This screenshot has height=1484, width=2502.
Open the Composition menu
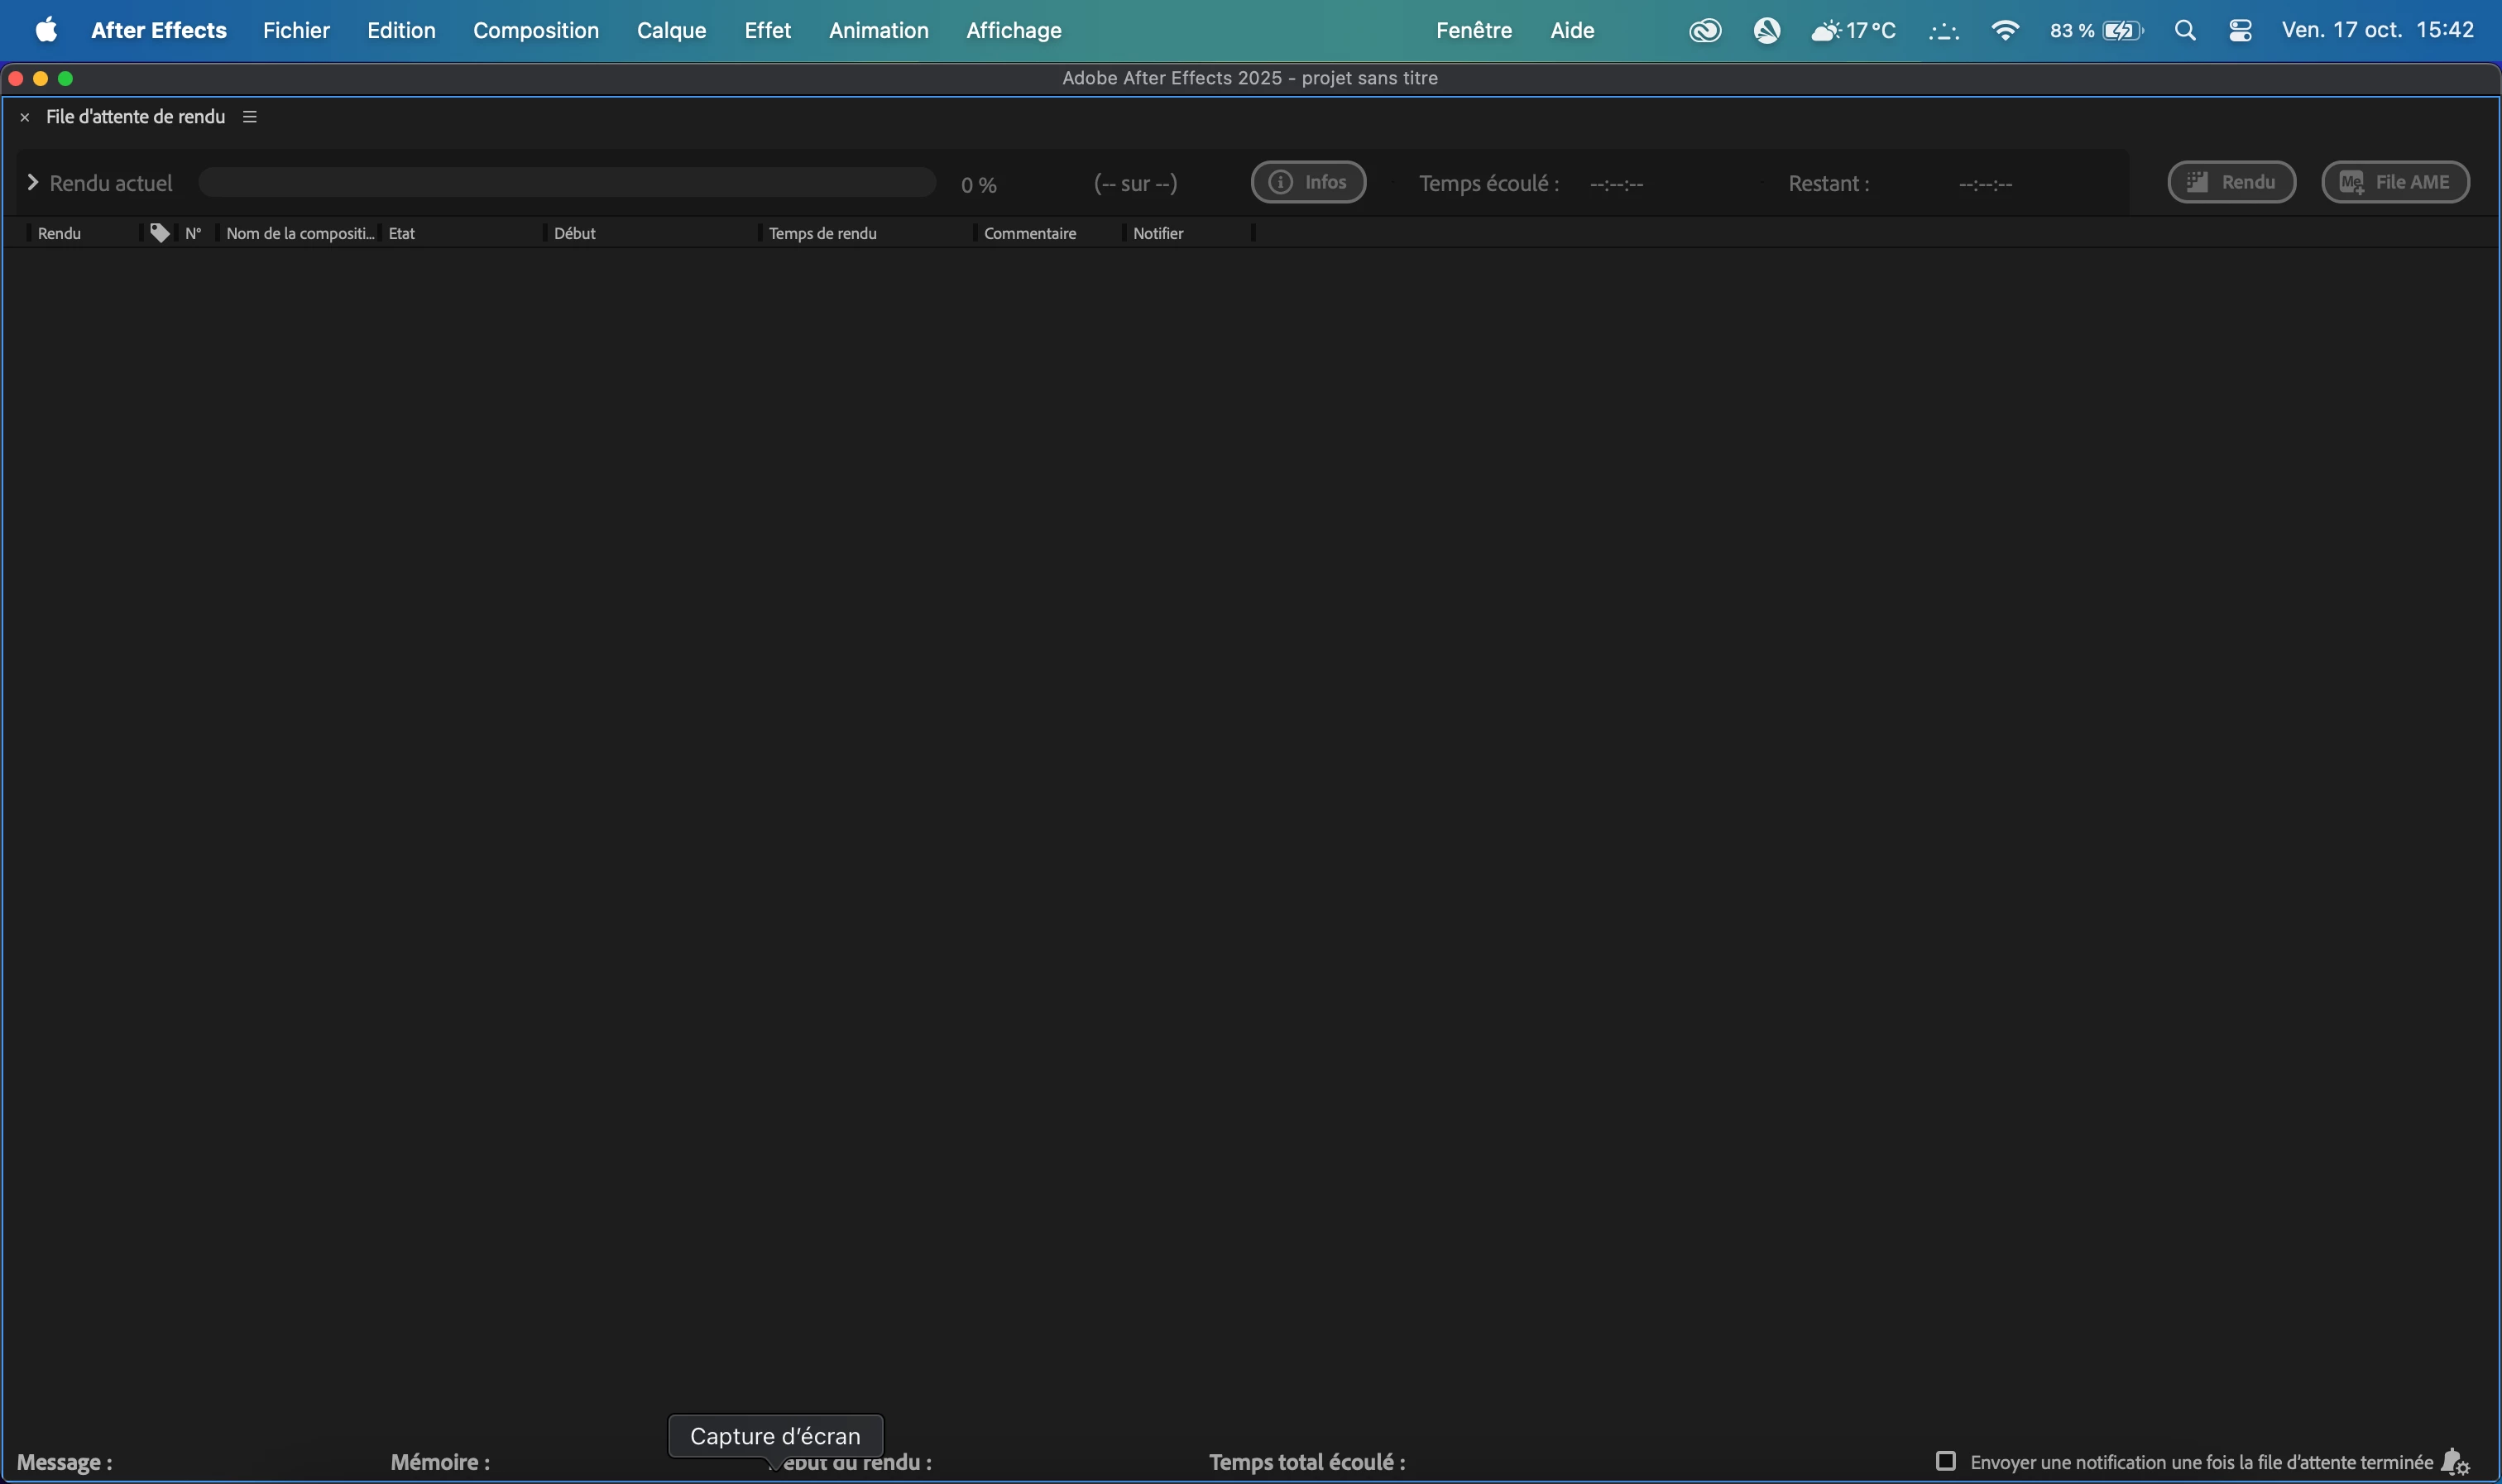pos(536,31)
